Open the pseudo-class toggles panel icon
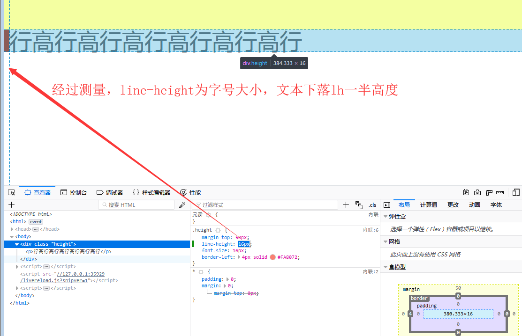This screenshot has width=522, height=336. (x=359, y=205)
